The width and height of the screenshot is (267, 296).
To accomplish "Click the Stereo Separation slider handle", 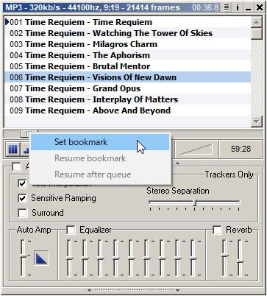I will pos(195,202).
